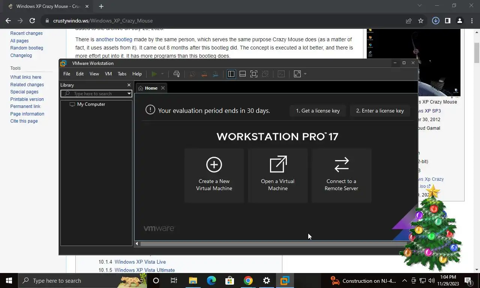Show hidden system tray icons
Screen dimensions: 480x288
pos(404,280)
